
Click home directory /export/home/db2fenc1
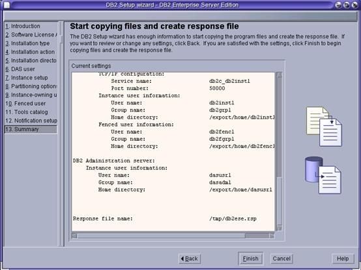point(242,146)
